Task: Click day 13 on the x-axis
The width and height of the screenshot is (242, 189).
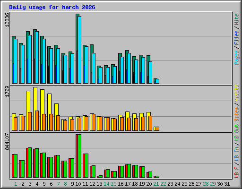Action: pyautogui.click(x=99, y=184)
